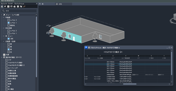The width and height of the screenshot is (176, 91).
Task: Collapse the ビュー (レベル順) root node
Action: click(x=2, y=15)
